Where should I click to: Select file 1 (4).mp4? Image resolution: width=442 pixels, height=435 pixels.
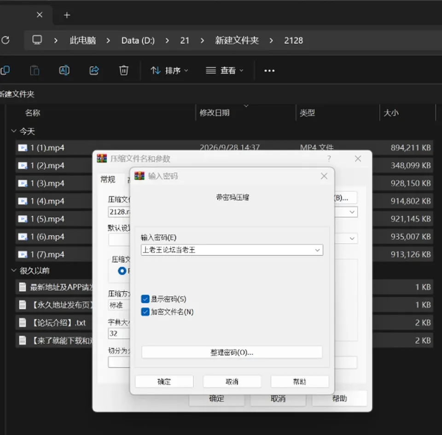pos(47,201)
